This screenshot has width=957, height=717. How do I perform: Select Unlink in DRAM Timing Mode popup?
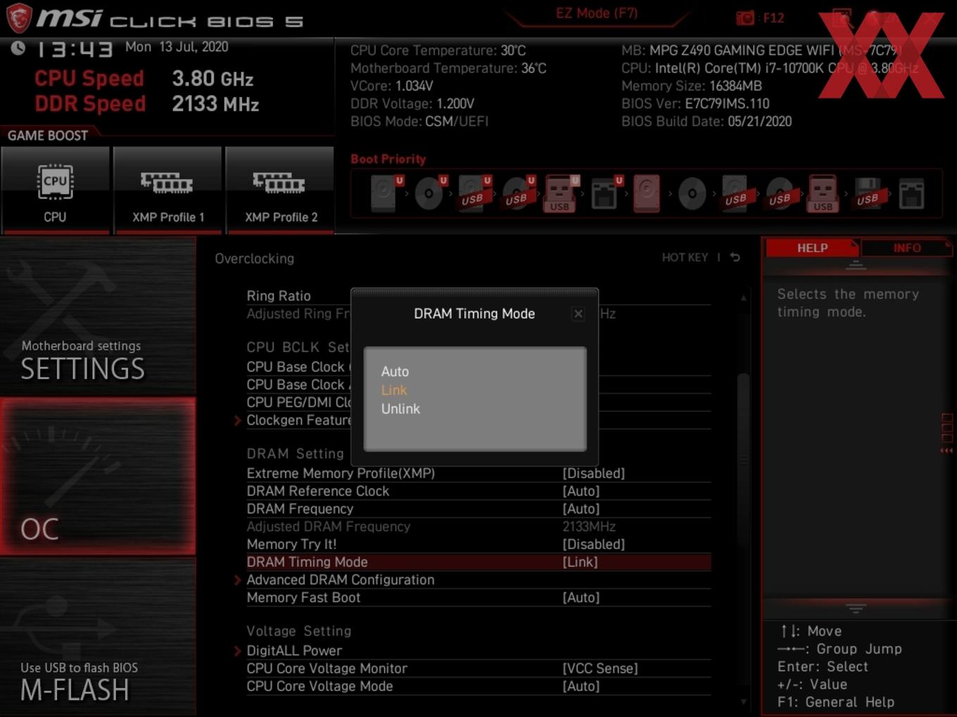(x=400, y=408)
